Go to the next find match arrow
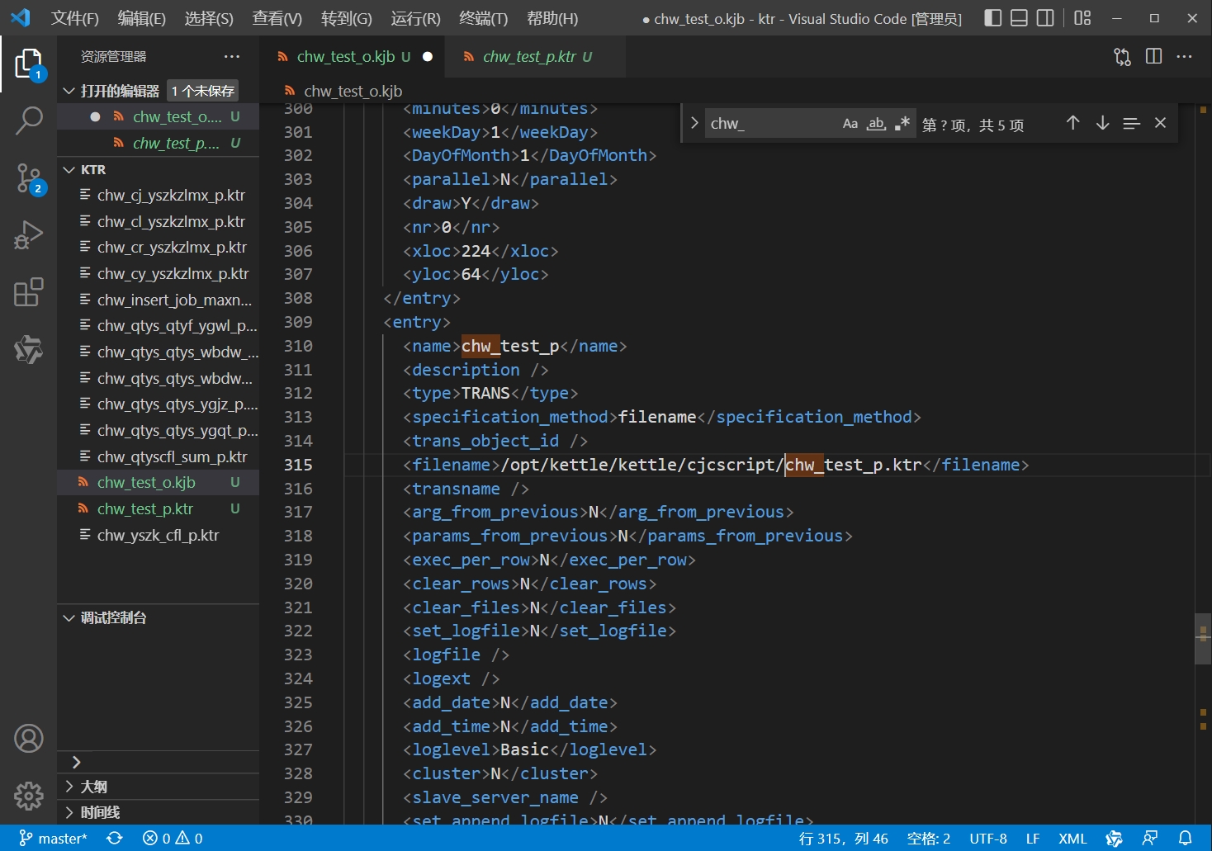Image resolution: width=1212 pixels, height=851 pixels. [1102, 123]
